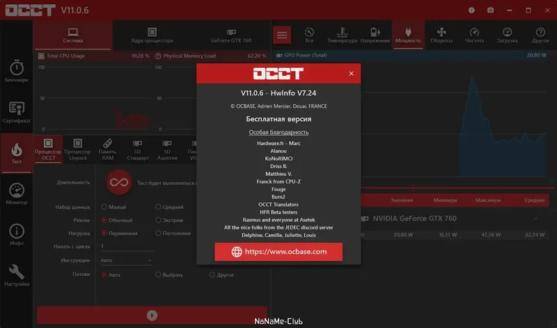557x328 pixels.
Task: Select the 3D Стандарт test
Action: click(137, 149)
